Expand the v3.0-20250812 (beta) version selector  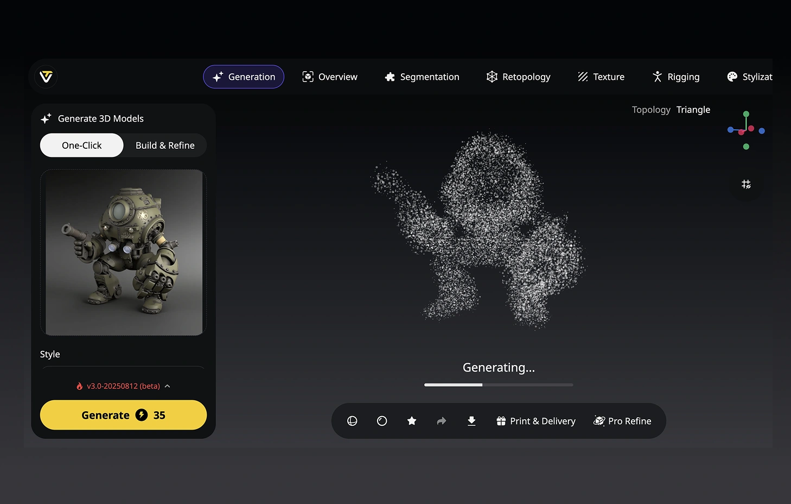pos(123,386)
